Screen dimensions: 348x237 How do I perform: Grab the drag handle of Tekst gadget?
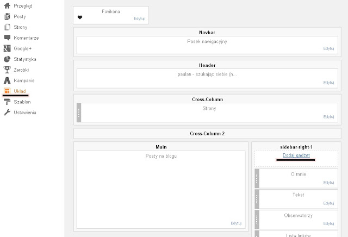(x=257, y=199)
